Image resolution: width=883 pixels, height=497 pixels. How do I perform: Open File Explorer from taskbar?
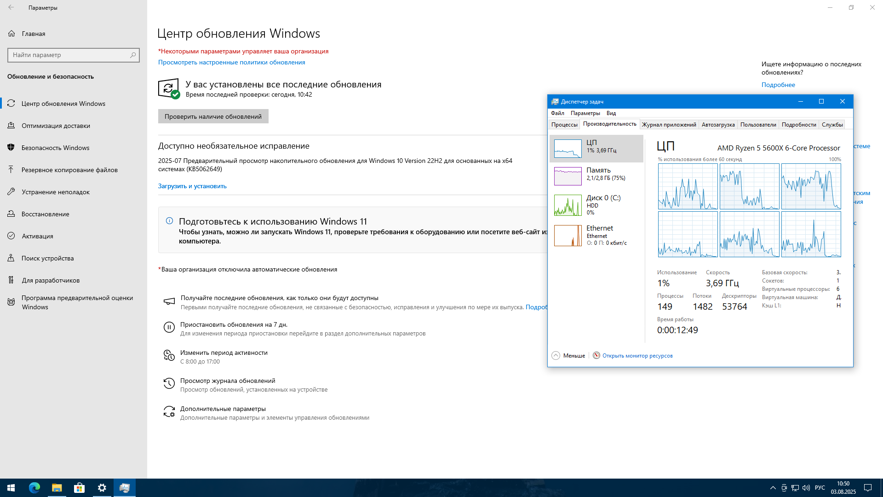pos(57,488)
